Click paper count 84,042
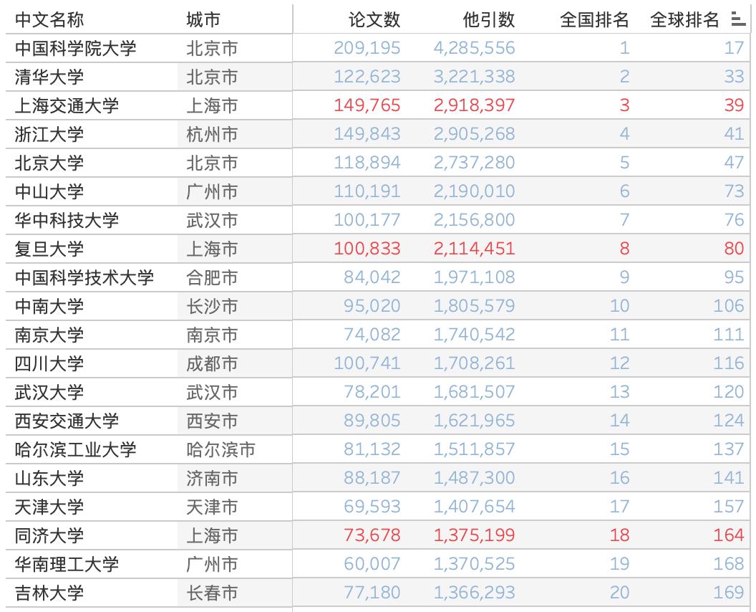This screenshot has width=756, height=612. pyautogui.click(x=372, y=277)
